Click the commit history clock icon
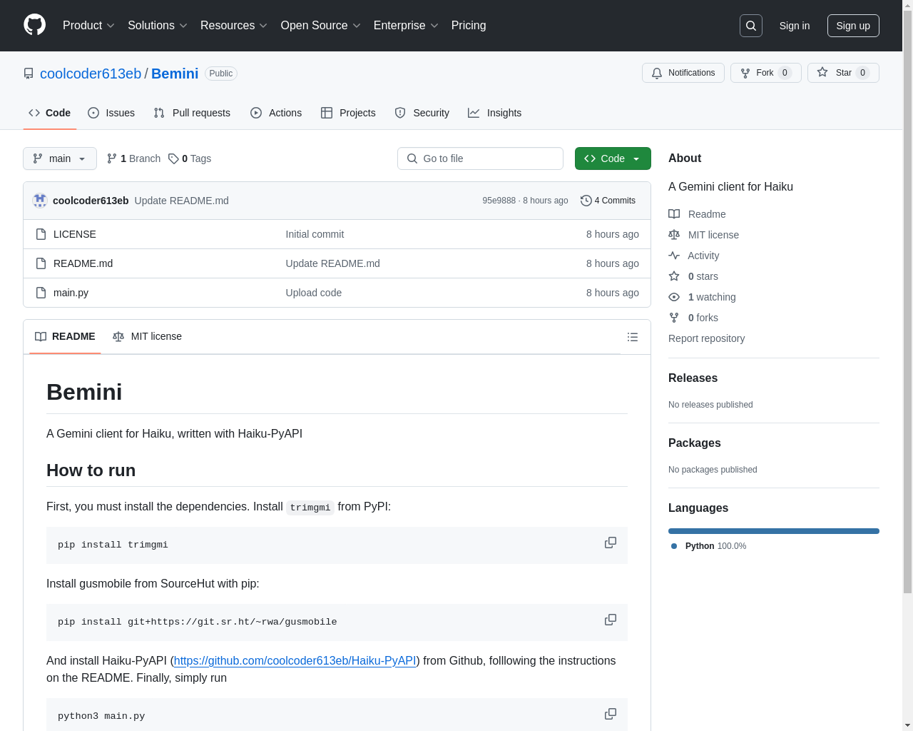Image resolution: width=913 pixels, height=731 pixels. [586, 201]
